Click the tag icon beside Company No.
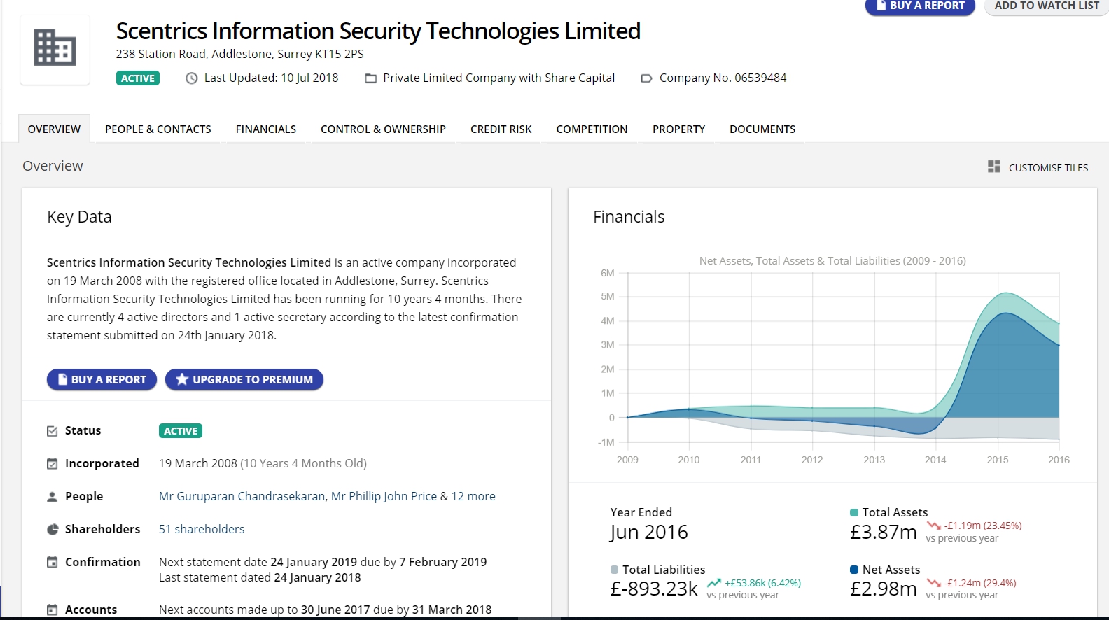The height and width of the screenshot is (620, 1109). click(646, 78)
